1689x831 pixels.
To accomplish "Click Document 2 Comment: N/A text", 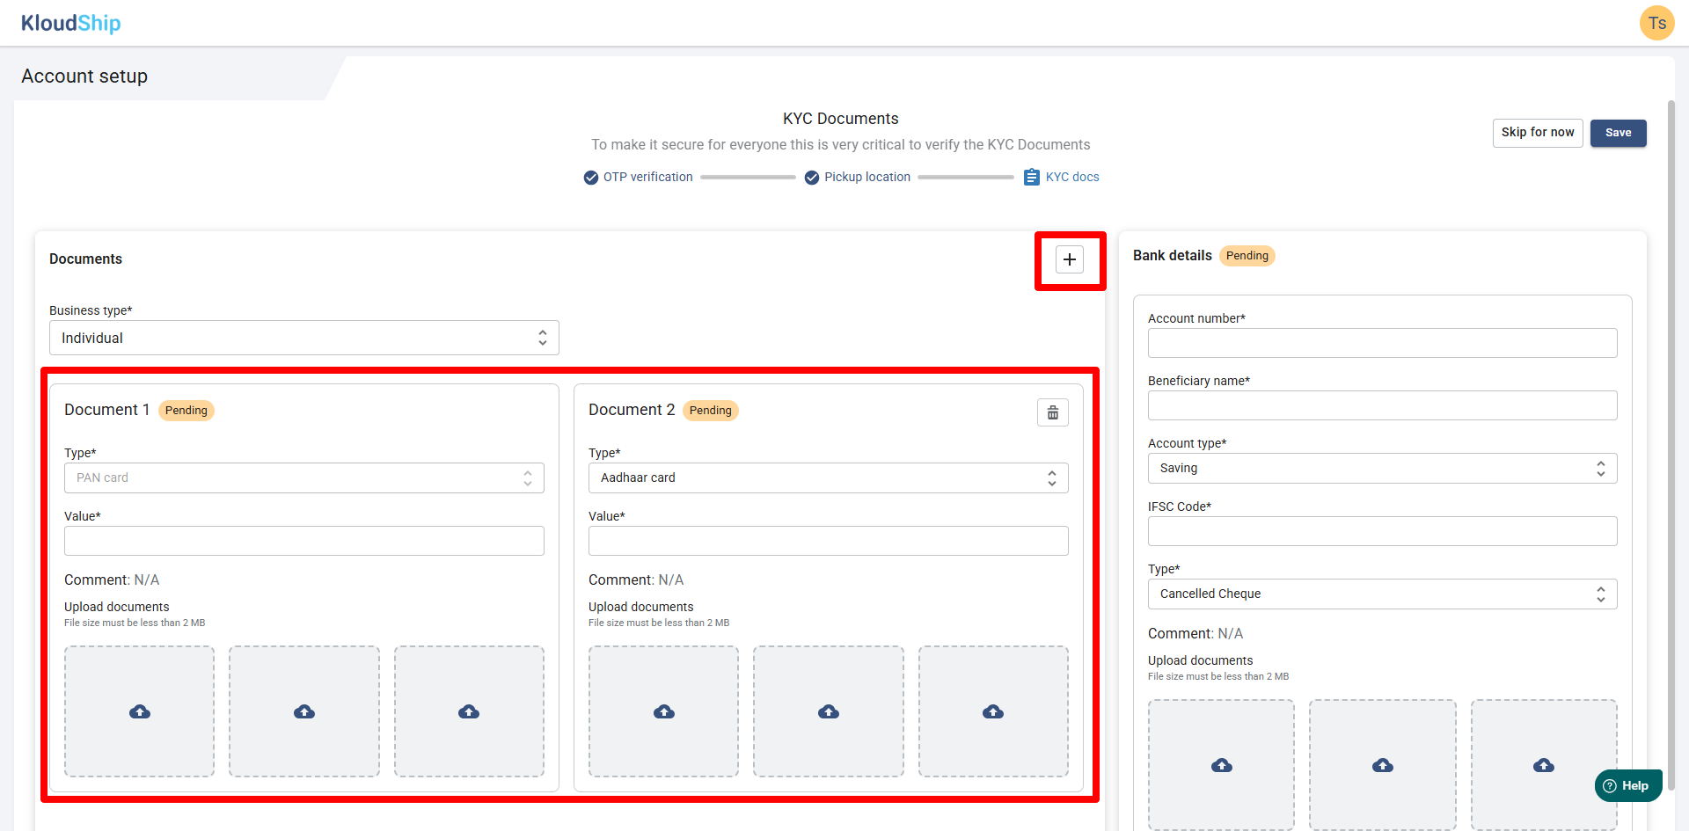I will tap(636, 580).
